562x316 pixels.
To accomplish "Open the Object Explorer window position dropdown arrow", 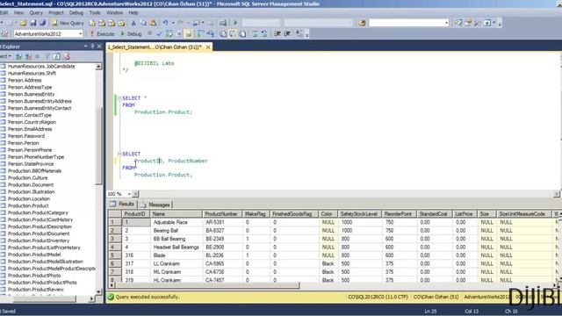I will [x=86, y=47].
